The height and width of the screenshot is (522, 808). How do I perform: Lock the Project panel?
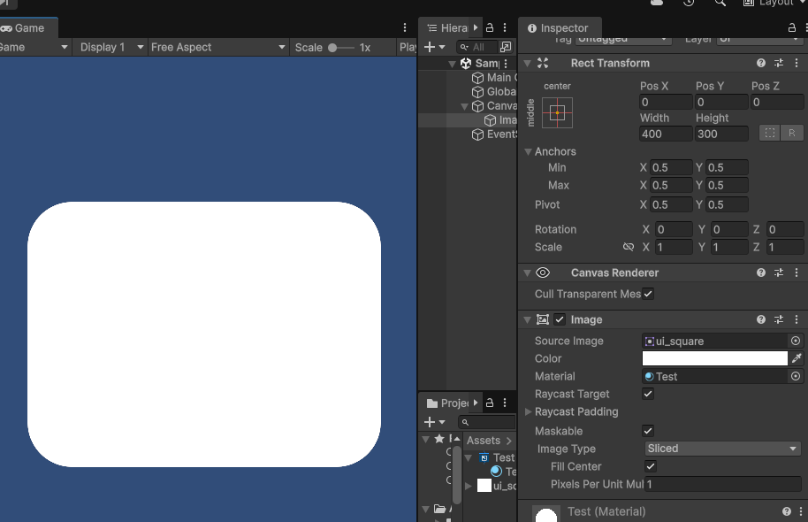pyautogui.click(x=490, y=403)
